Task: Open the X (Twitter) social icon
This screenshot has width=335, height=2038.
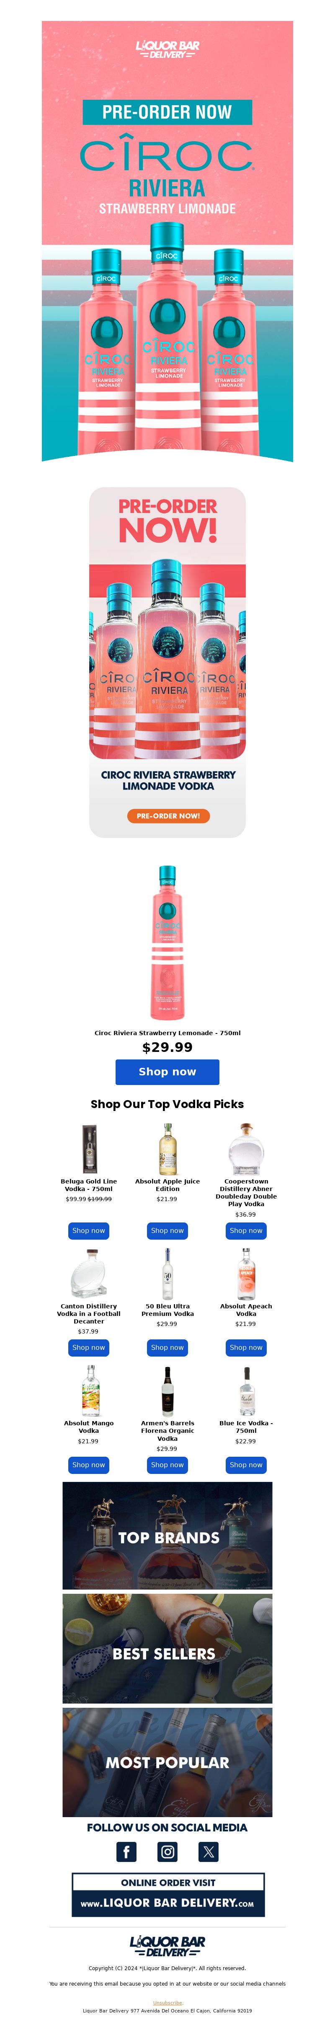Action: pos(209,1851)
